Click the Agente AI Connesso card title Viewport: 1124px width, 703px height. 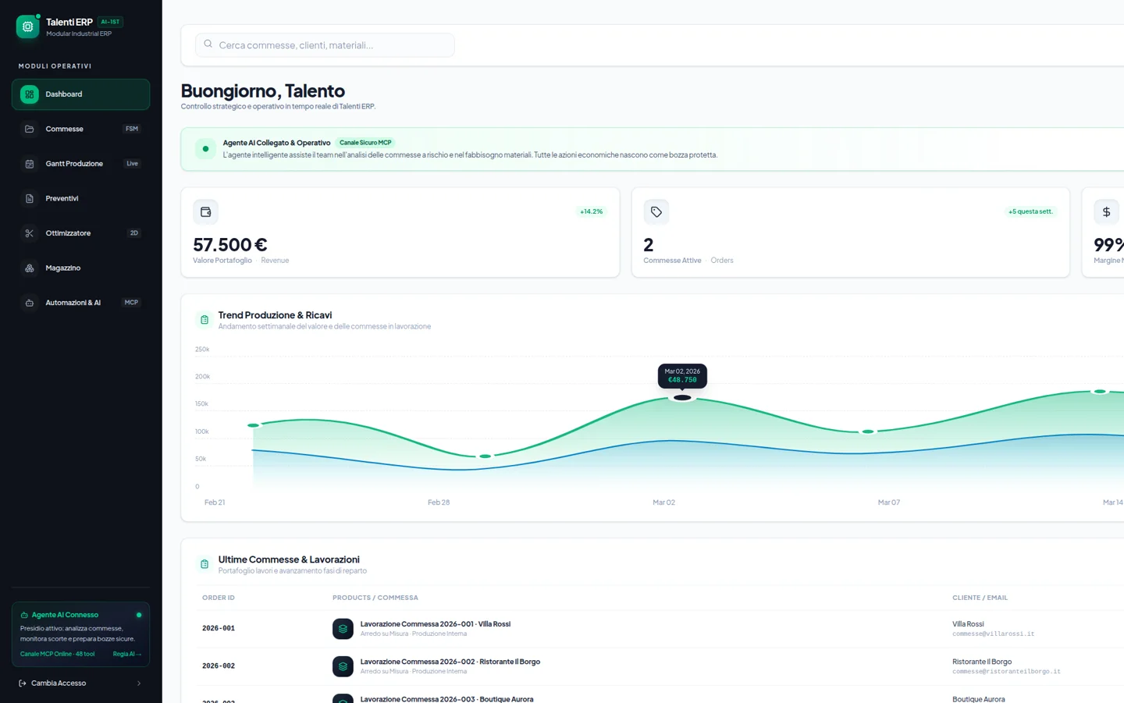(65, 615)
